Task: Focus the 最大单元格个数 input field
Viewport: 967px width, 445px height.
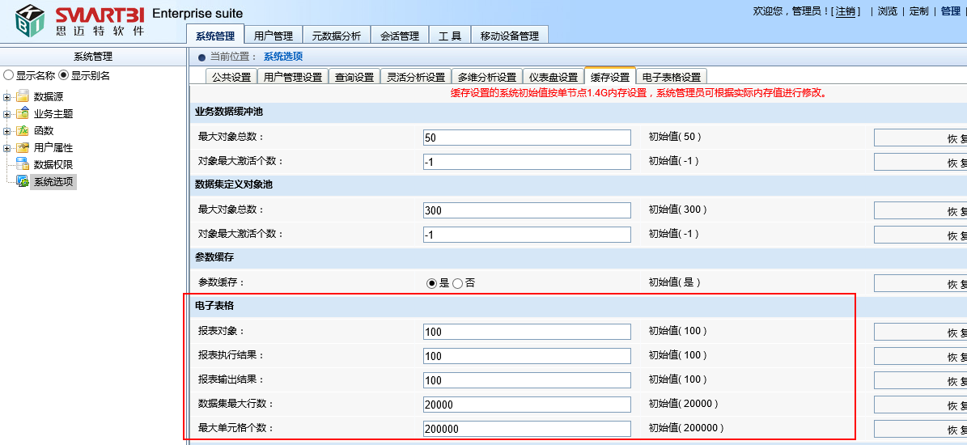Action: tap(528, 428)
